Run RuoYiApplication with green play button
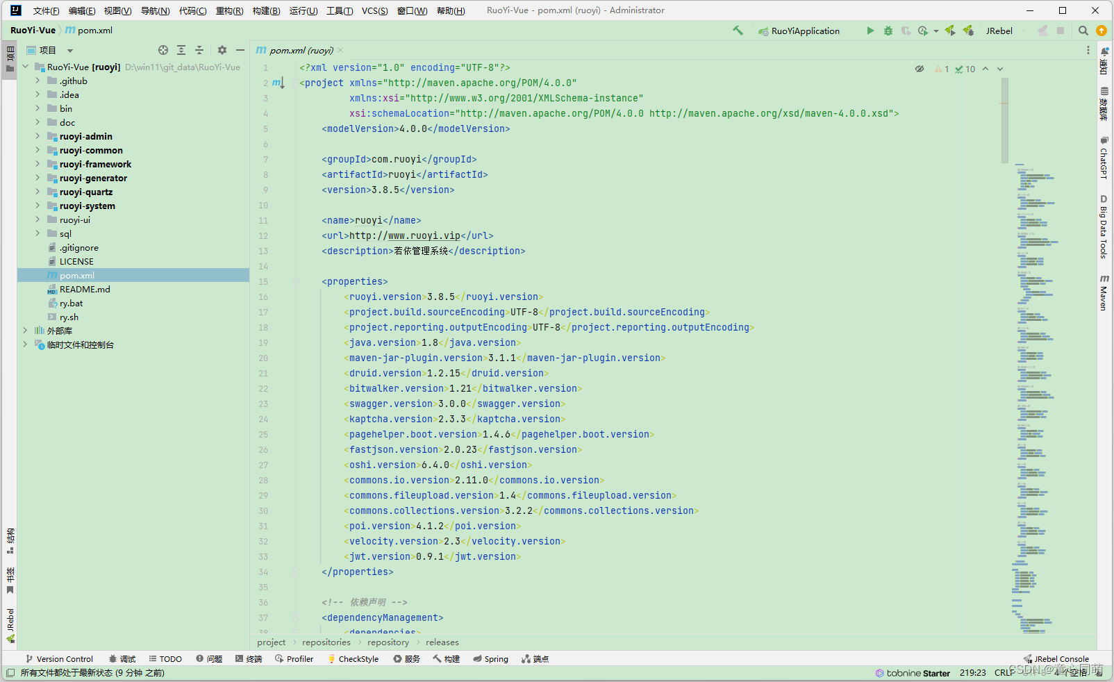 pyautogui.click(x=870, y=31)
